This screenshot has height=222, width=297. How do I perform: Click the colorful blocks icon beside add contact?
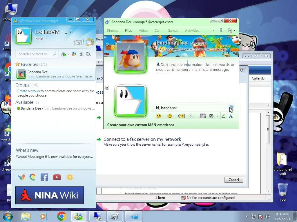(74, 54)
